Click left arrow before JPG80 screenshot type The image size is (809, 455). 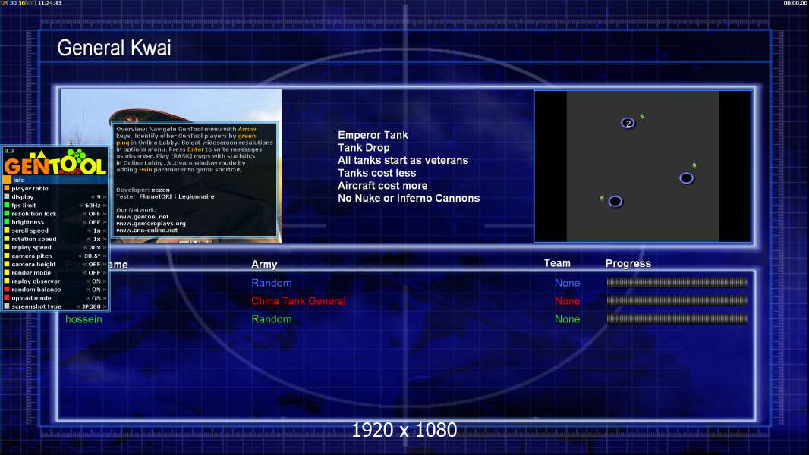click(x=78, y=306)
